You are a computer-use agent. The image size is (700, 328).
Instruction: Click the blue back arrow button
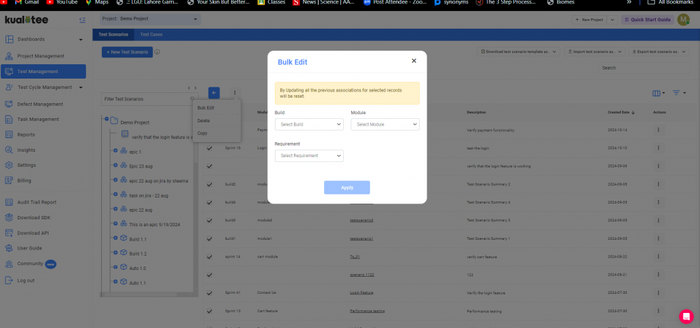tap(214, 93)
